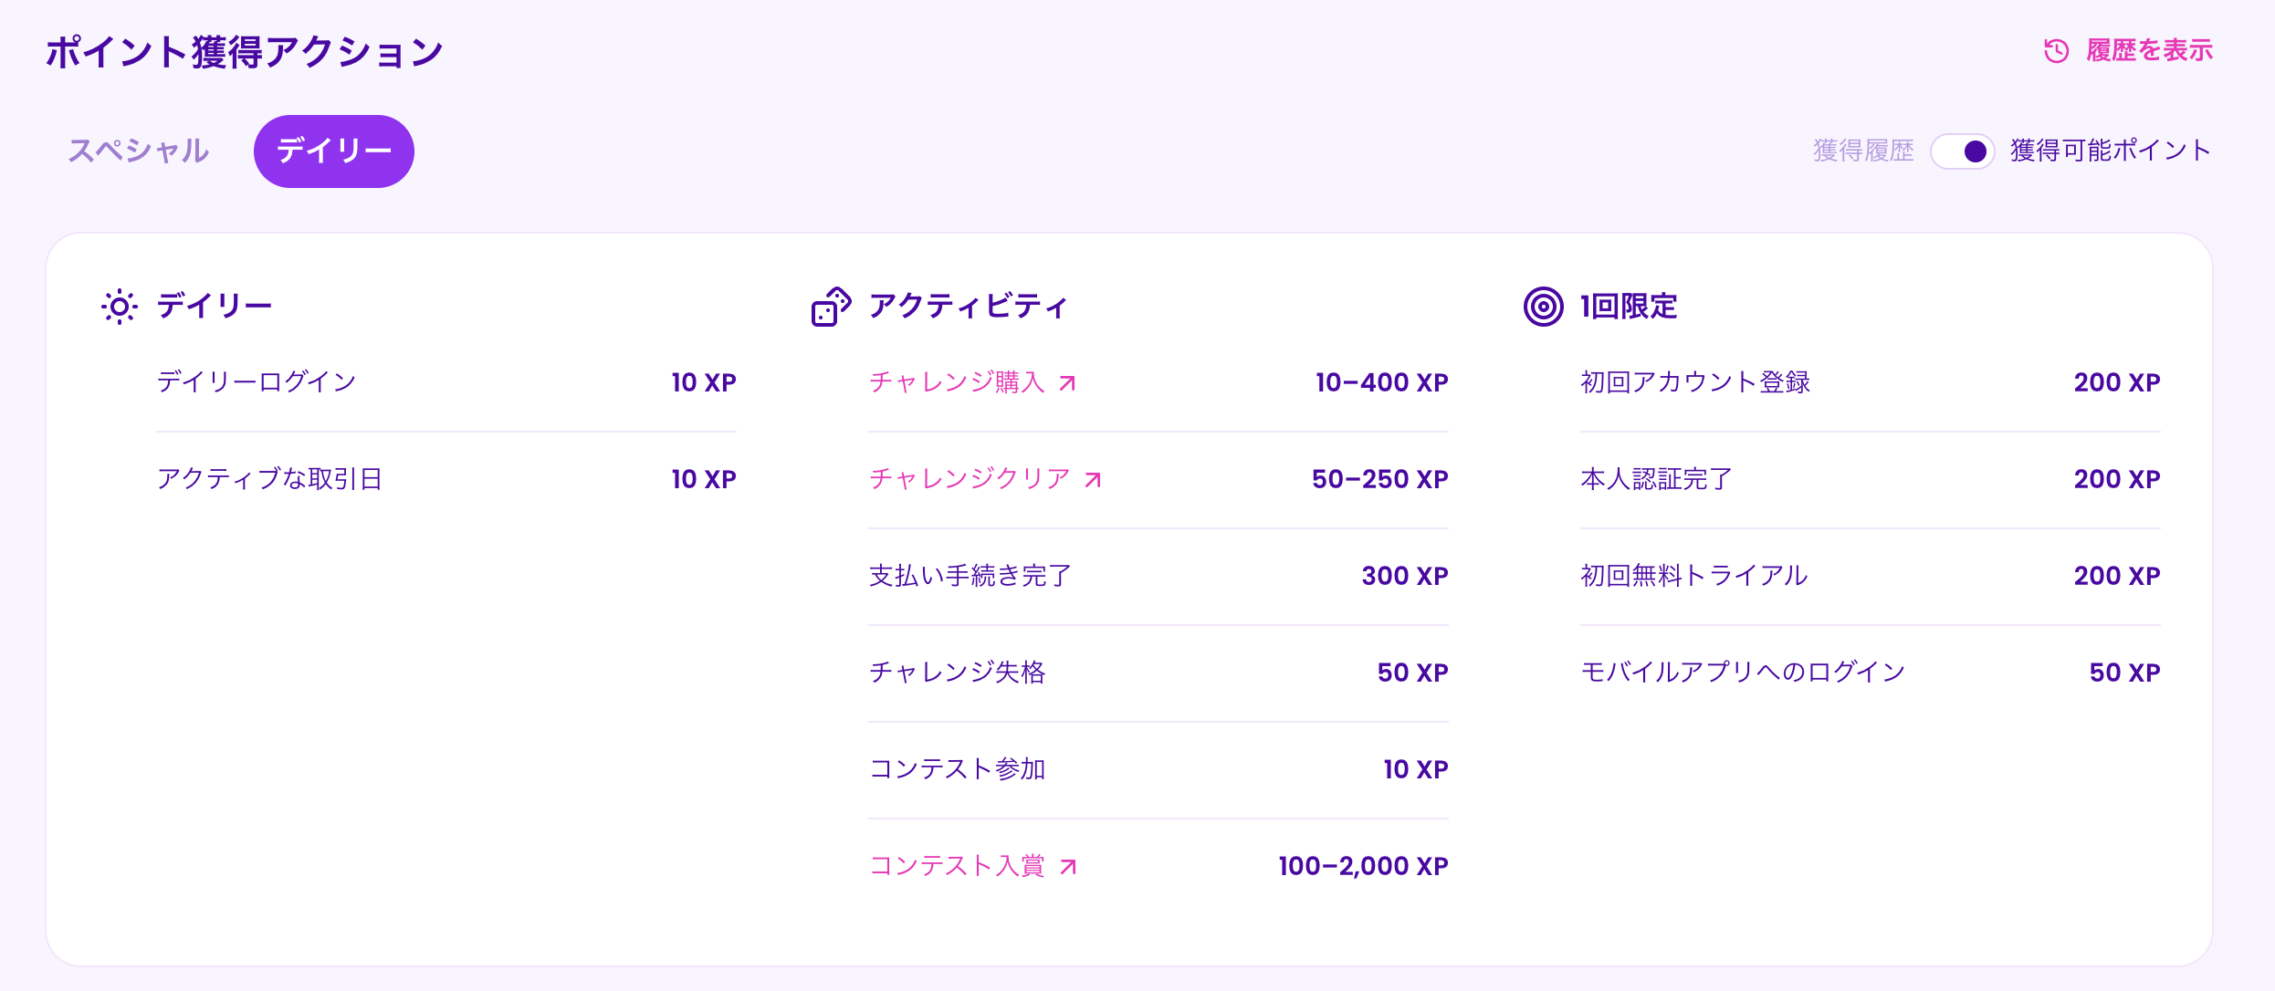Select the 獲得履歴 toggle label
The height and width of the screenshot is (991, 2275).
[x=1863, y=151]
